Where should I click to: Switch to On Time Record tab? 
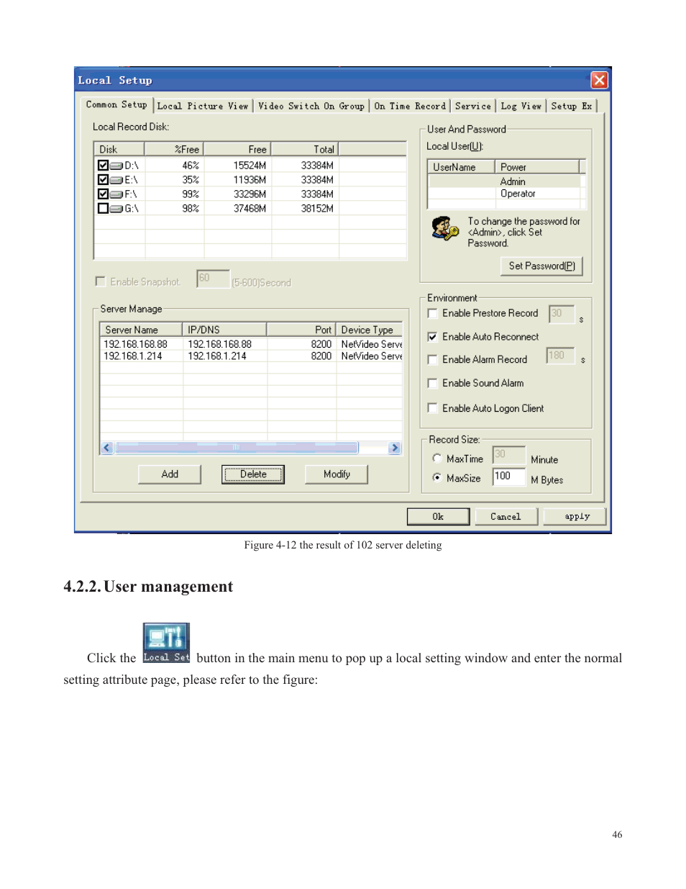click(410, 106)
